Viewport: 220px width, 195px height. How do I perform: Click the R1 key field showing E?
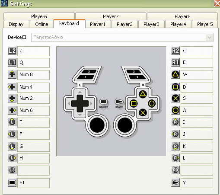pyautogui.click(x=197, y=63)
